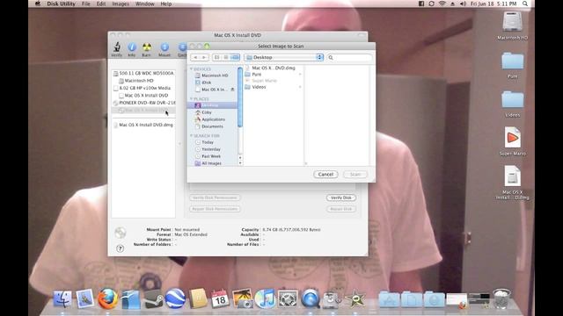The width and height of the screenshot is (563, 316).
Task: Open the Help menu
Action: [x=166, y=4]
